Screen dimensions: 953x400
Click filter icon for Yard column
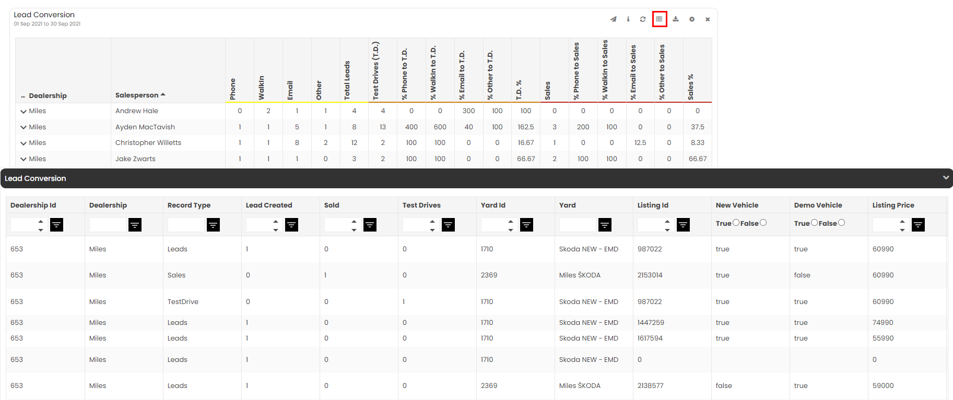[x=605, y=225]
